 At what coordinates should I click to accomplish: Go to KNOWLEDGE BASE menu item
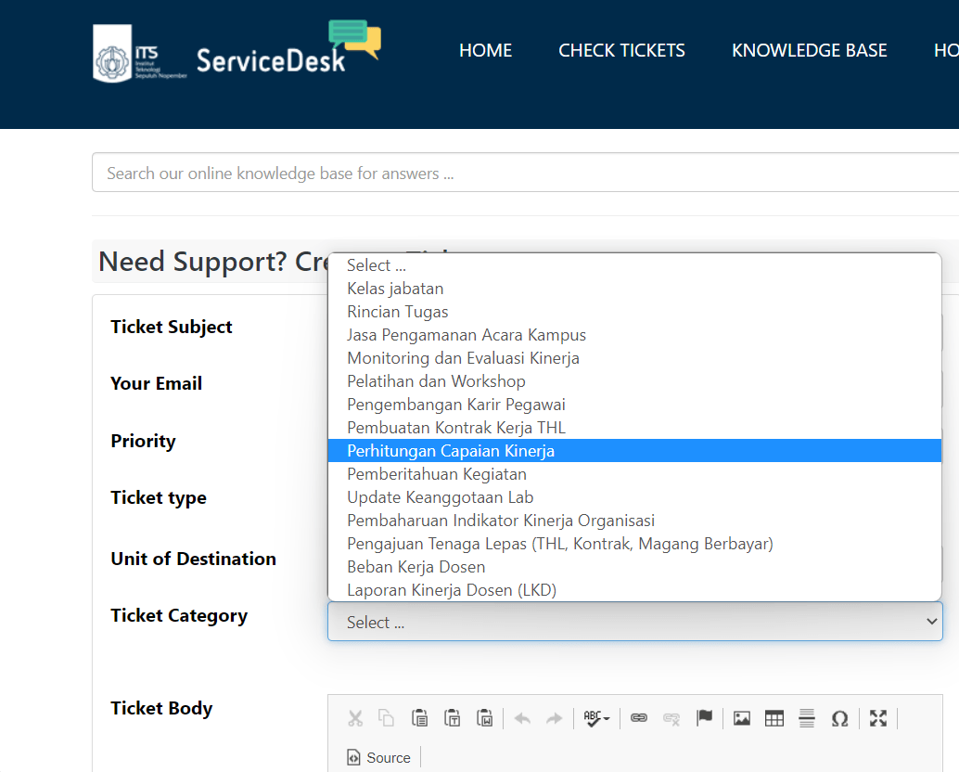point(809,51)
